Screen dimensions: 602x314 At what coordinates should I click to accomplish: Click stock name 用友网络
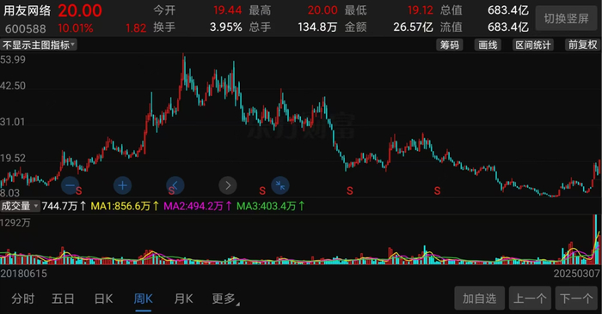pos(28,10)
